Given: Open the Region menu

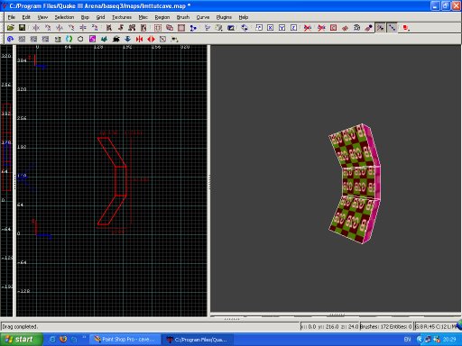Looking at the screenshot, I should 162,17.
